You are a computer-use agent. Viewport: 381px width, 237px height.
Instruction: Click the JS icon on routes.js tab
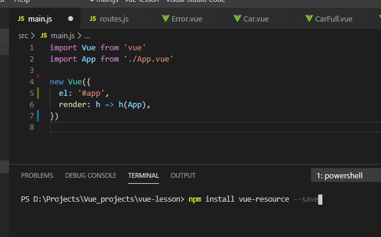(93, 19)
